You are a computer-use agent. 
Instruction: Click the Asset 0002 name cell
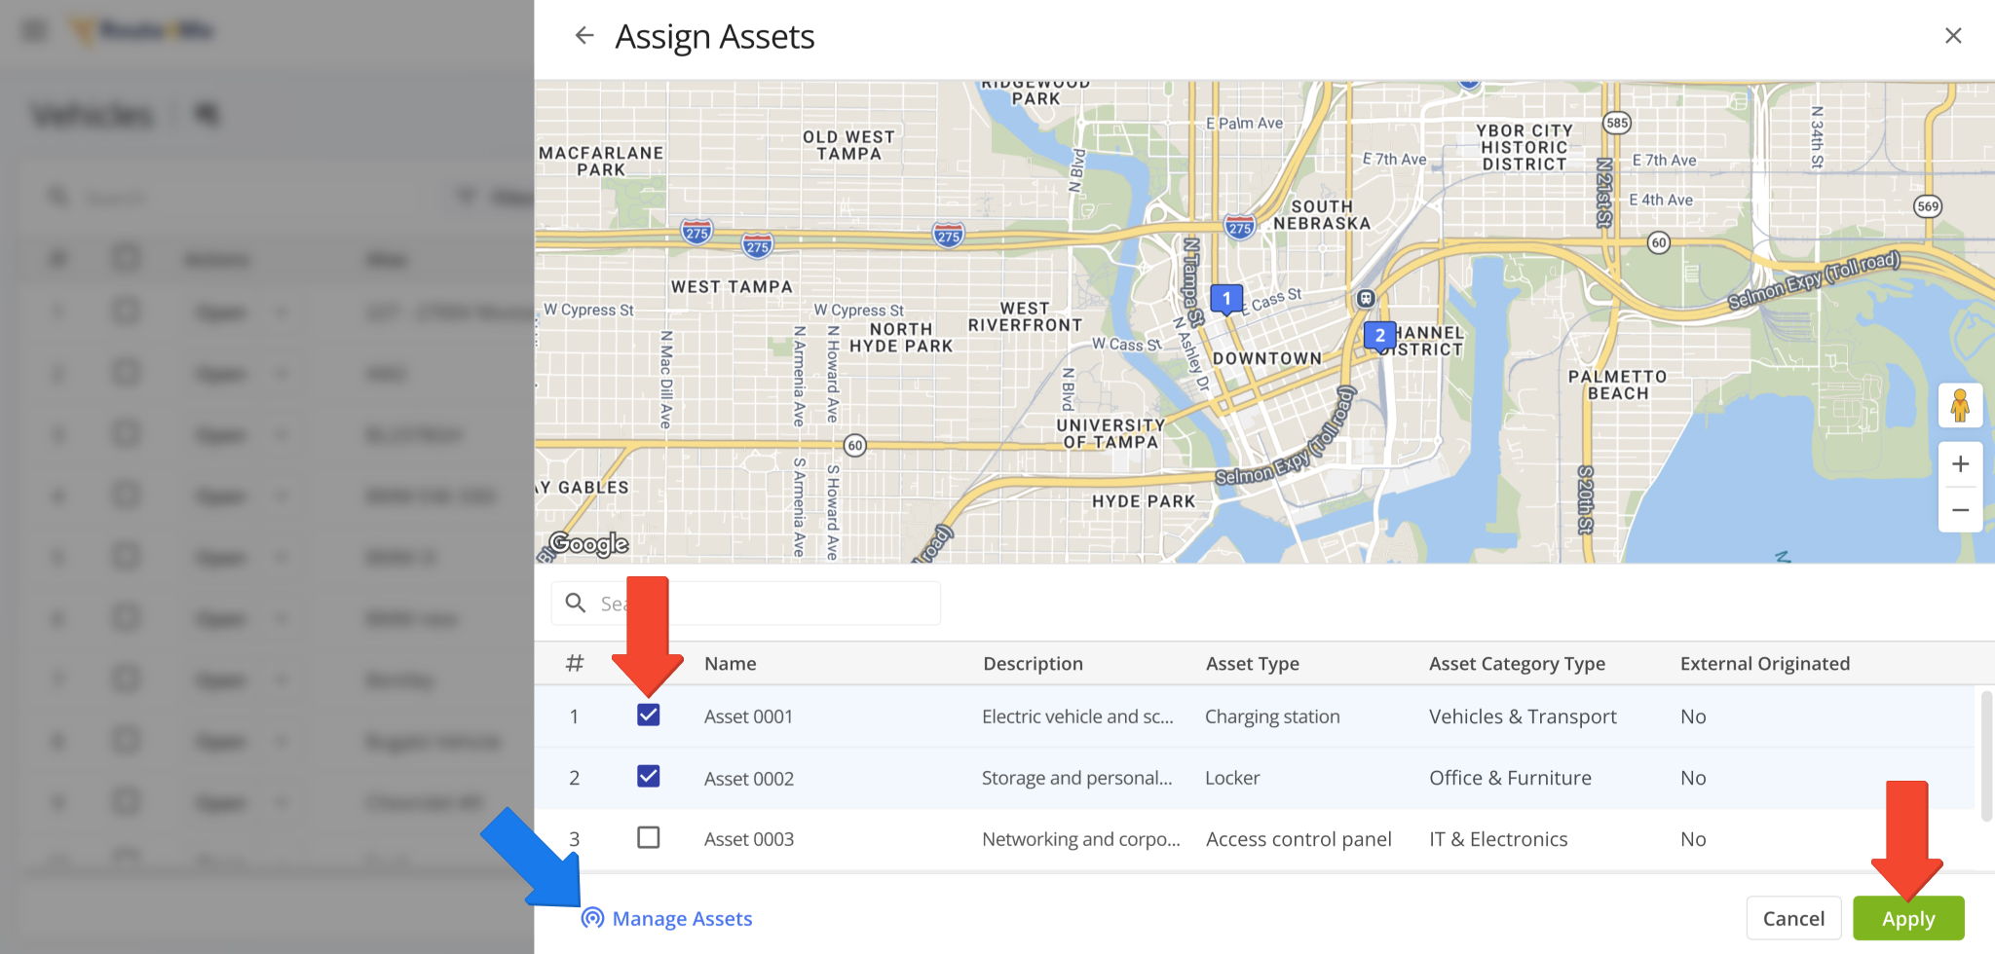[x=748, y=778]
